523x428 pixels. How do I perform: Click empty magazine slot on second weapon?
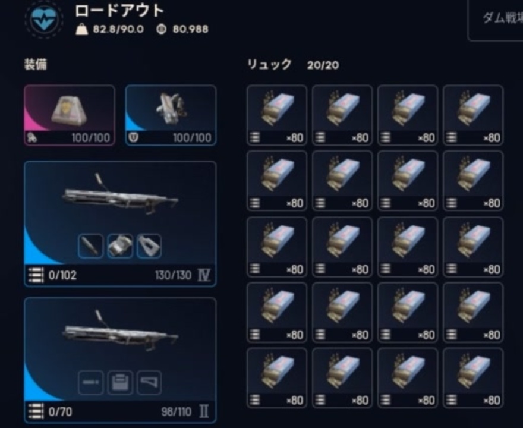[x=120, y=382]
